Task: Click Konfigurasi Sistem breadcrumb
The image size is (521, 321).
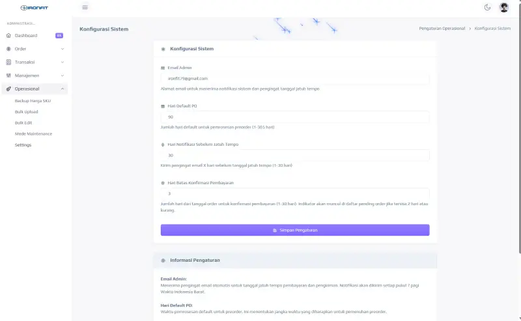Action: click(x=492, y=29)
